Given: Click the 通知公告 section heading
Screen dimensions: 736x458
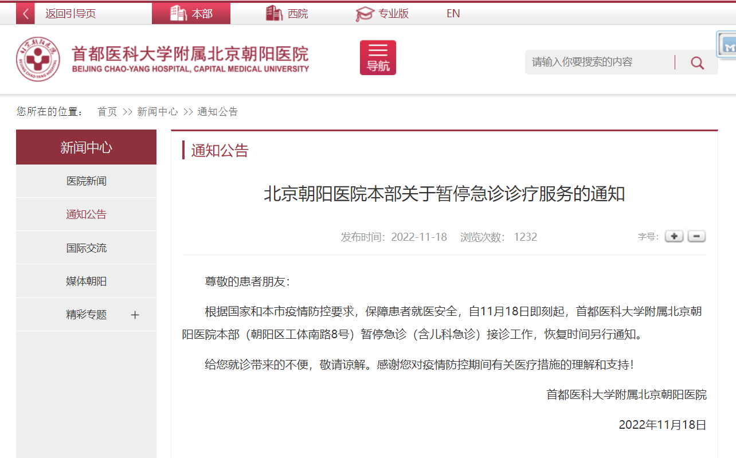Looking at the screenshot, I should [x=220, y=151].
